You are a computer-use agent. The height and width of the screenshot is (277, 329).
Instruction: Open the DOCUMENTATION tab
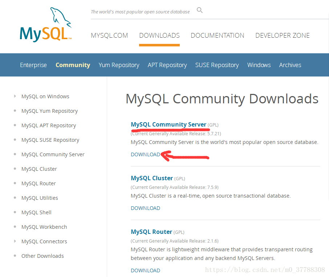pyautogui.click(x=218, y=36)
